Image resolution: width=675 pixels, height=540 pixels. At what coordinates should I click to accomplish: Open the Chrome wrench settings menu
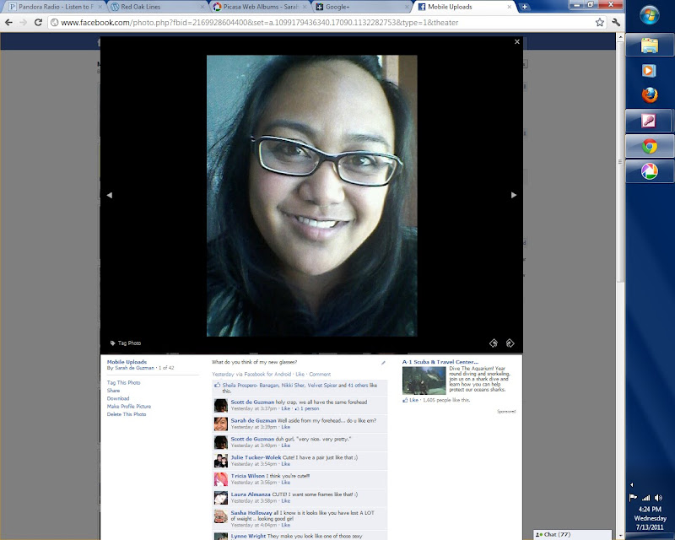pyautogui.click(x=616, y=23)
